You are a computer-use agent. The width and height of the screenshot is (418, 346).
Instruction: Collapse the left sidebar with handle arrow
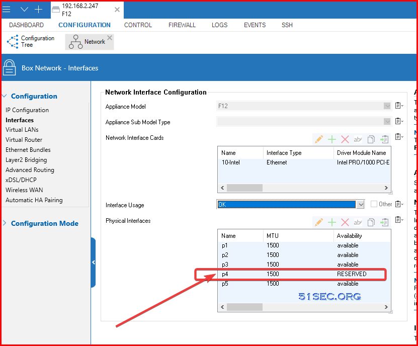point(93,263)
